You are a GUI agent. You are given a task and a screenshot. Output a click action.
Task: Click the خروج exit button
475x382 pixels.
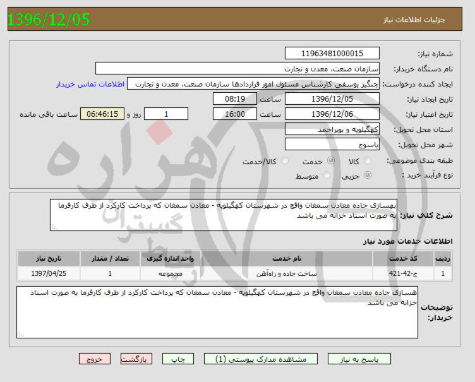[x=95, y=359]
